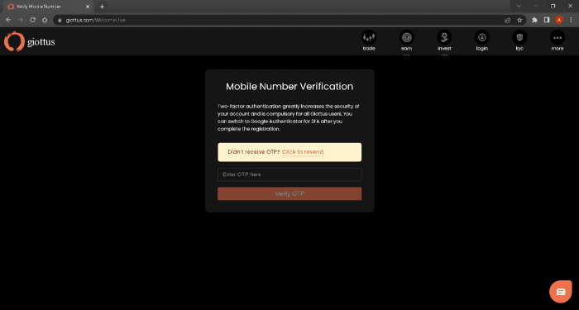This screenshot has width=579, height=310.
Task: Go to browser home page
Action: point(45,20)
